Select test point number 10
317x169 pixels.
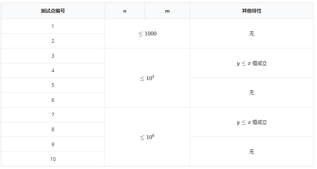tap(53, 159)
